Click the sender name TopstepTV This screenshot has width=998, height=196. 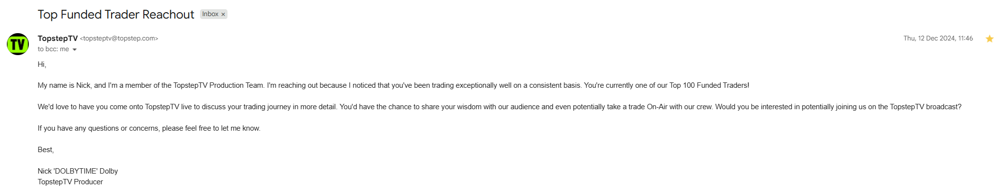(x=58, y=39)
